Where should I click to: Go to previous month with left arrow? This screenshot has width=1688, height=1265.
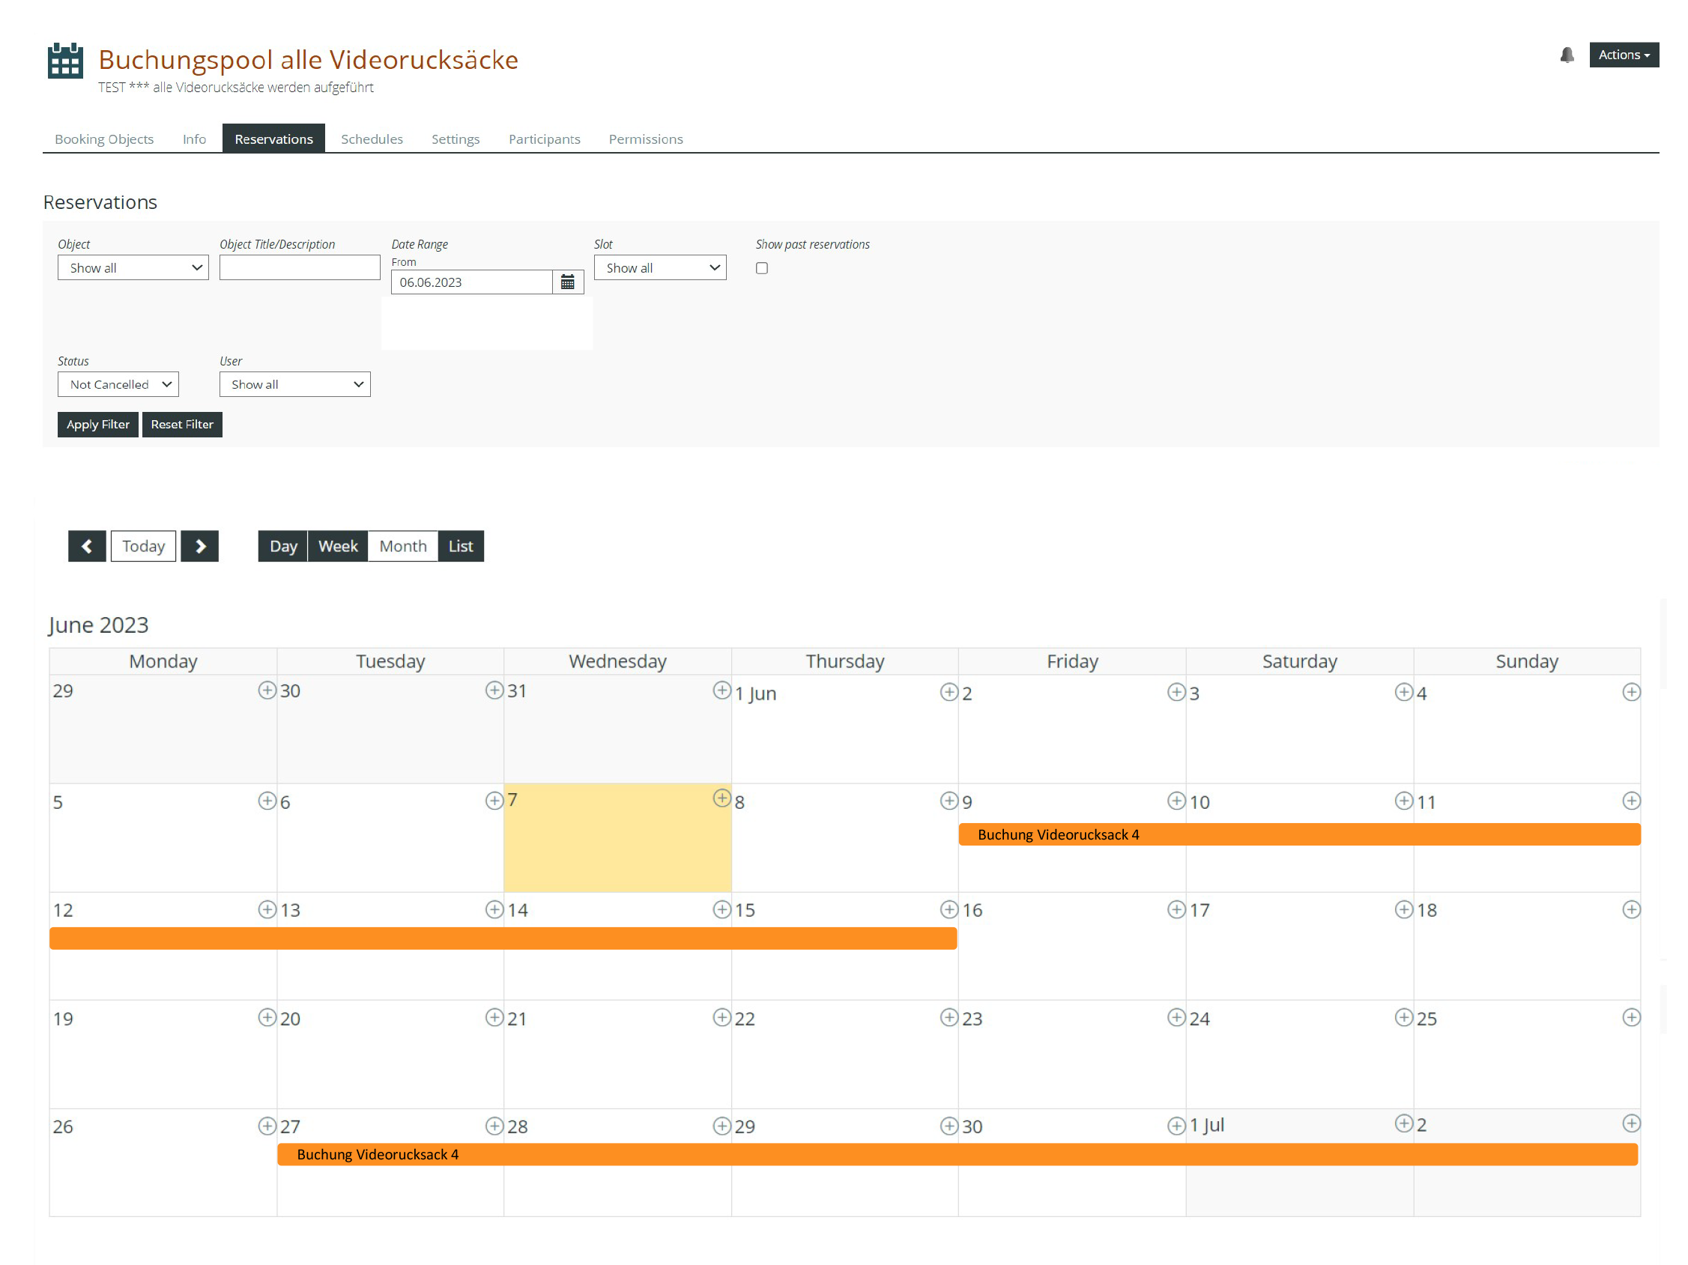click(x=86, y=546)
